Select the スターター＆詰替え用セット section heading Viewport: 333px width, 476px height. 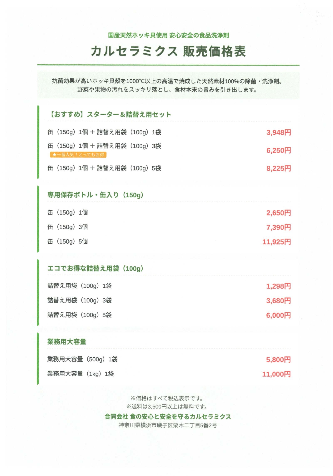(109, 114)
